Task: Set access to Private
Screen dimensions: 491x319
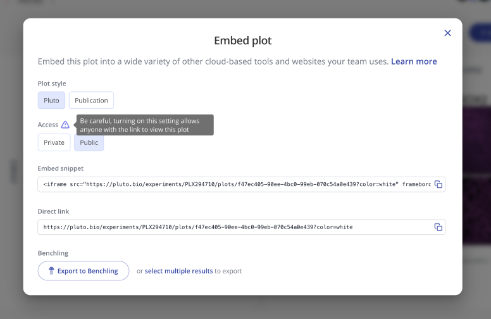Action: [x=54, y=142]
